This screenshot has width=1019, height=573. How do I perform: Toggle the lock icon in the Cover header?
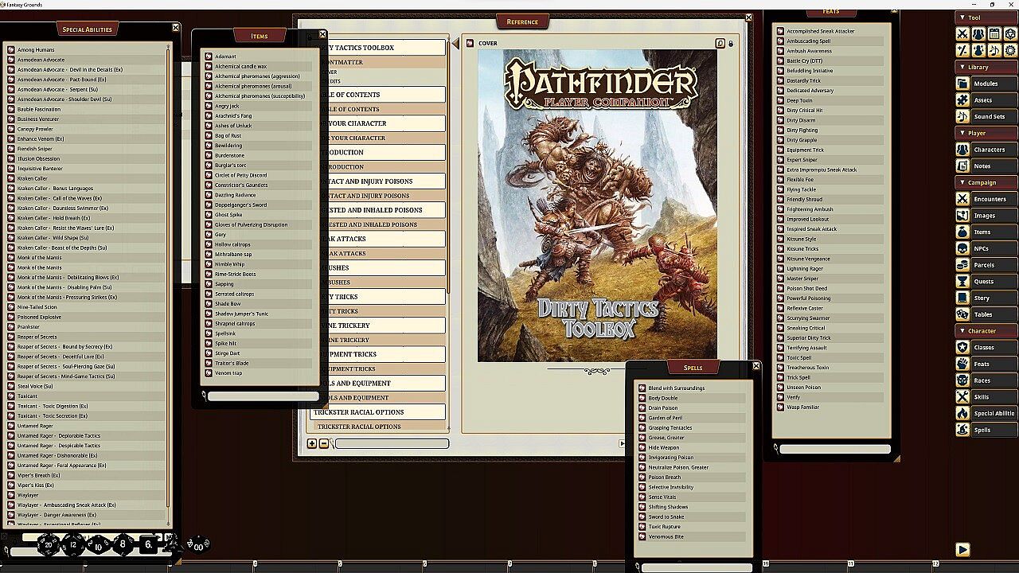(x=731, y=44)
